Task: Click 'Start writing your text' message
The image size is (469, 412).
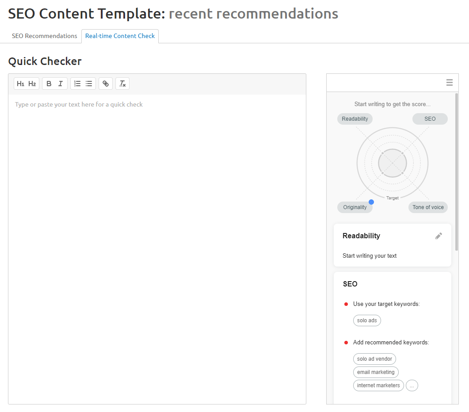Action: point(370,256)
